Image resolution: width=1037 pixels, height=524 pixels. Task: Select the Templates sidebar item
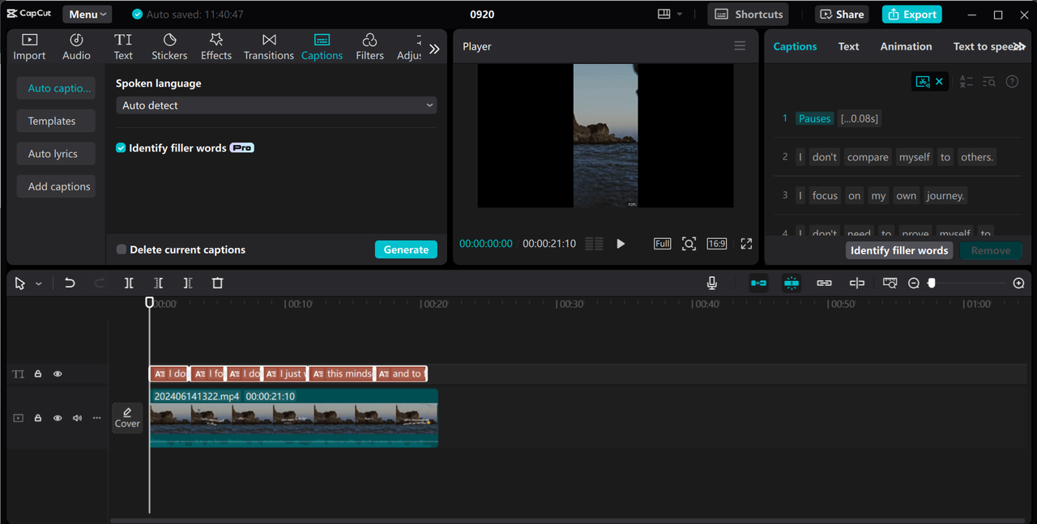point(56,121)
